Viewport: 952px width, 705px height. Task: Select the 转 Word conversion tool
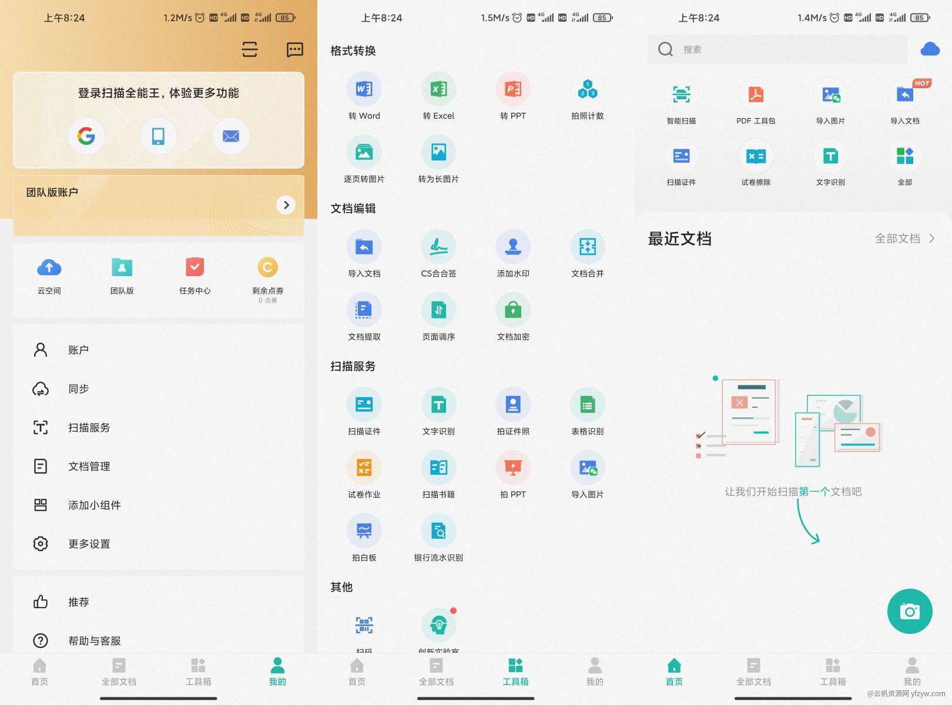364,96
